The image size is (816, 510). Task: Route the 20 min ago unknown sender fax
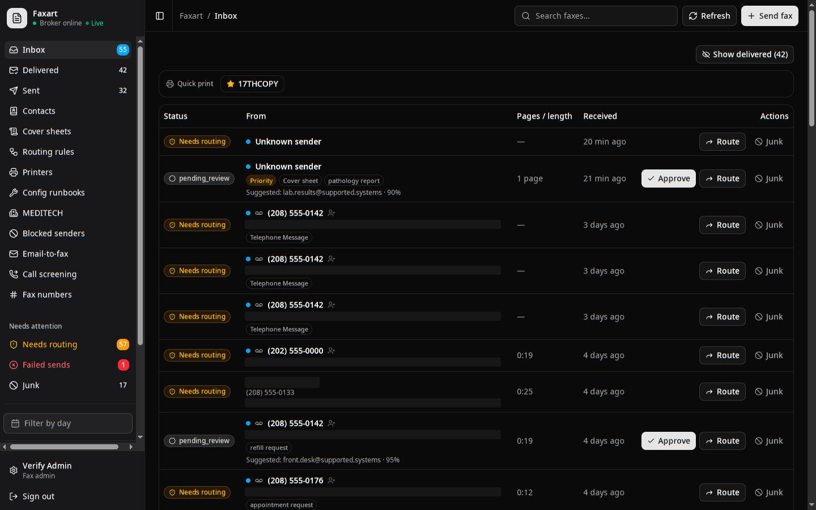(x=722, y=142)
